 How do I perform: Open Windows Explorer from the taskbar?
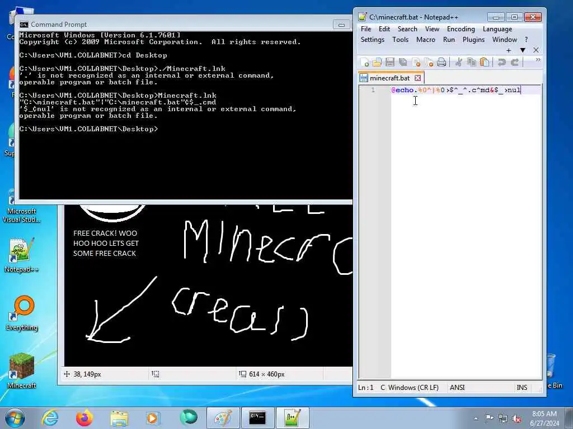(119, 418)
